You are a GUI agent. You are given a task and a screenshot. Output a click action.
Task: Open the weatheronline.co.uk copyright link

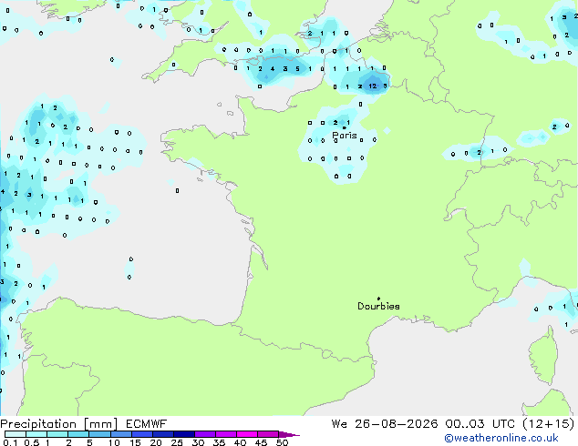(x=501, y=438)
